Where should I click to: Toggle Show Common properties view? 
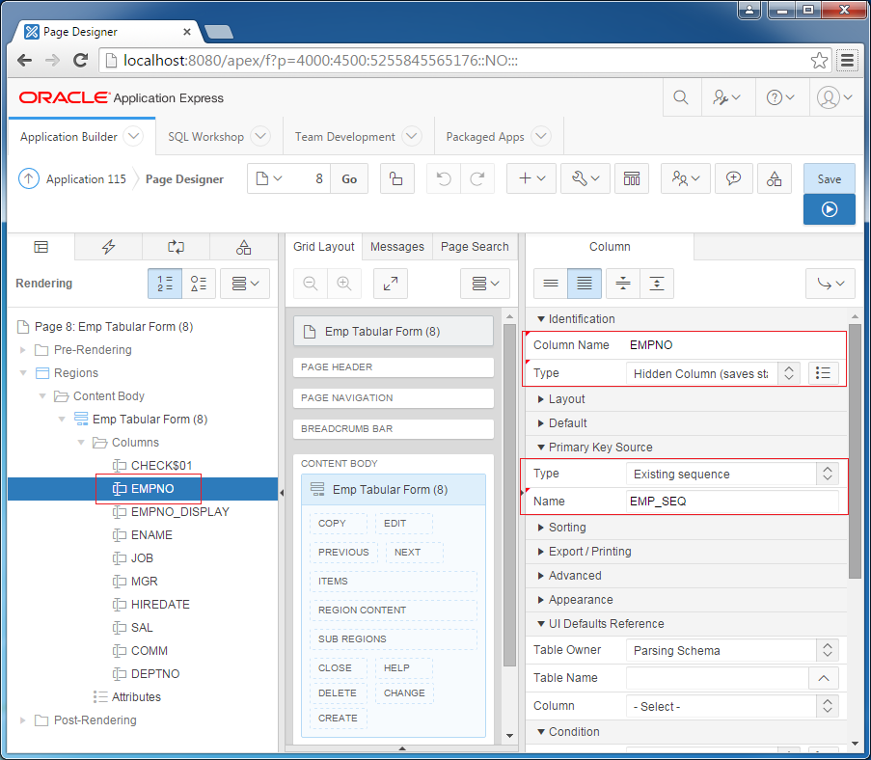(x=551, y=284)
